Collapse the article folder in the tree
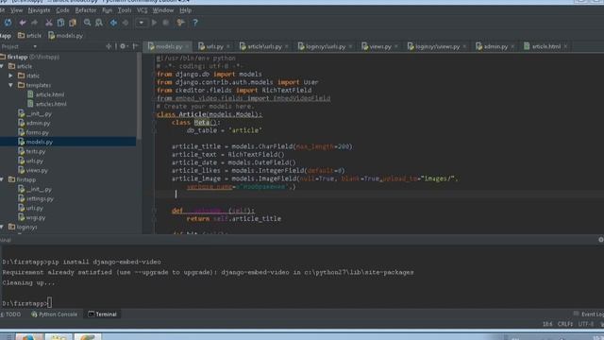 2,66
